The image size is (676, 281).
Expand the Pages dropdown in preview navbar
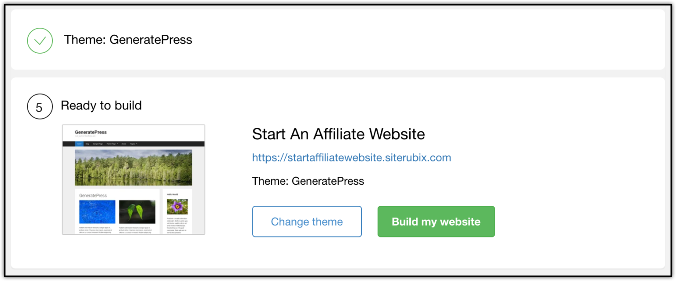point(133,144)
